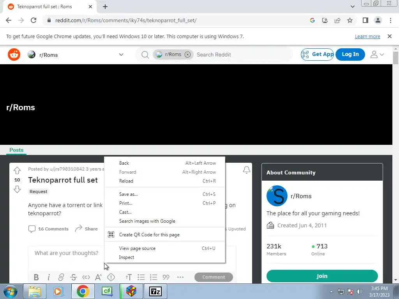Image resolution: width=399 pixels, height=299 pixels.
Task: Choose Cast... in context menu
Action: tap(165, 212)
